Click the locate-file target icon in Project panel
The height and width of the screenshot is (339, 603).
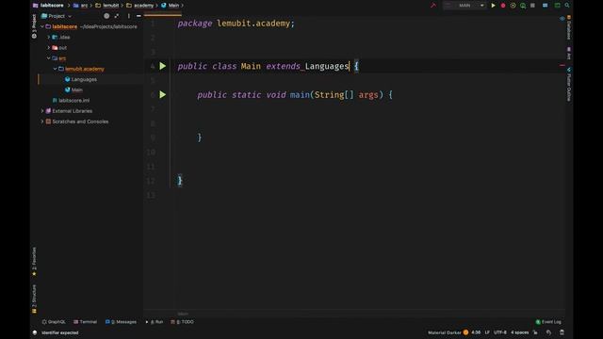tap(106, 16)
